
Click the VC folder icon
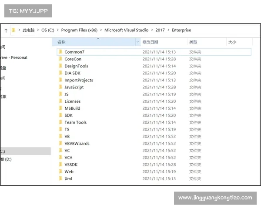pos(60,150)
